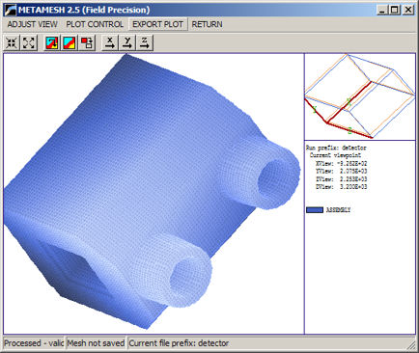
Task: Set view along the Z axis
Action: coord(145,42)
